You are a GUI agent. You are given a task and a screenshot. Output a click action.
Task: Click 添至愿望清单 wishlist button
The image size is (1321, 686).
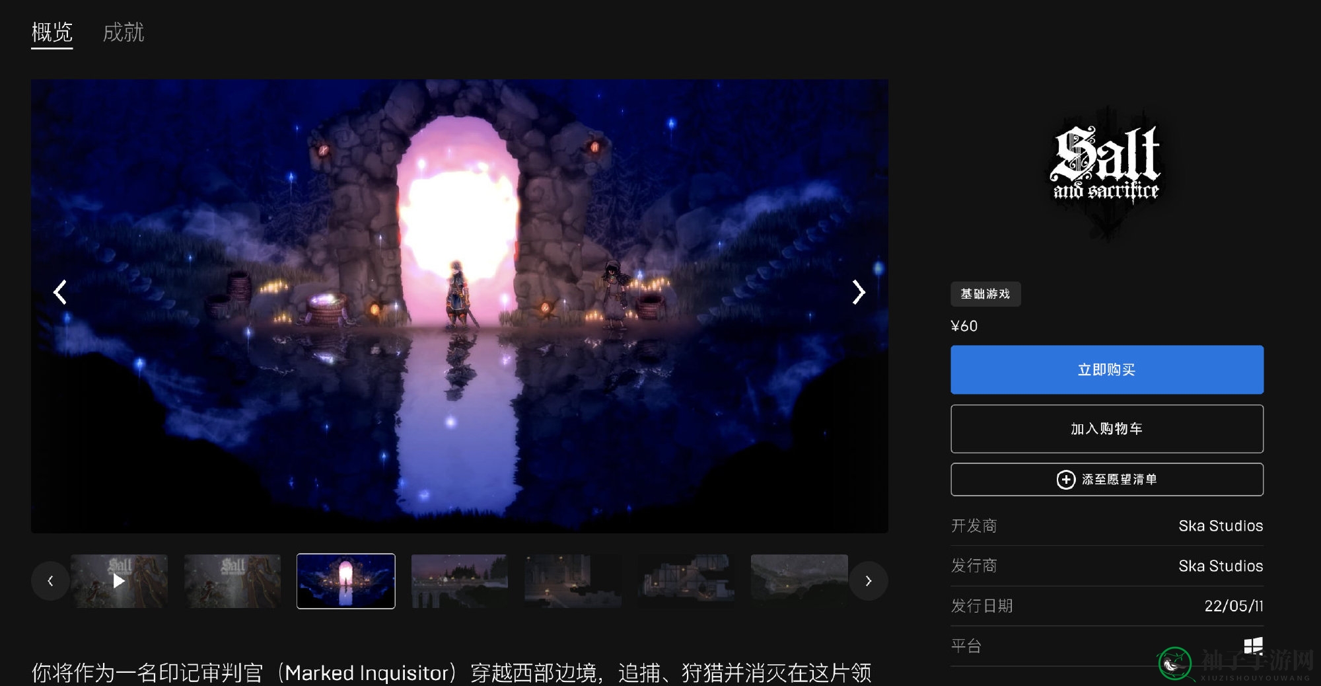tap(1107, 479)
